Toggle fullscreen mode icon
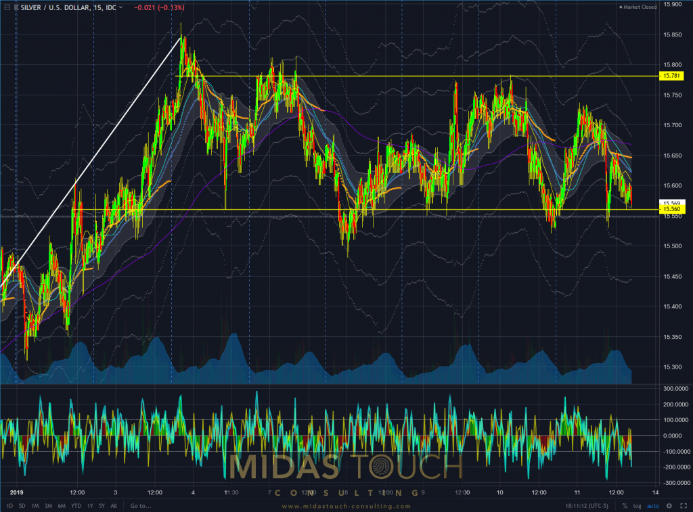 681,505
